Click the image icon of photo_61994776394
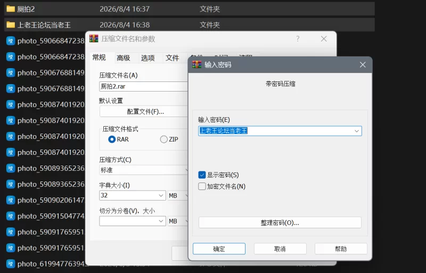 point(11,264)
